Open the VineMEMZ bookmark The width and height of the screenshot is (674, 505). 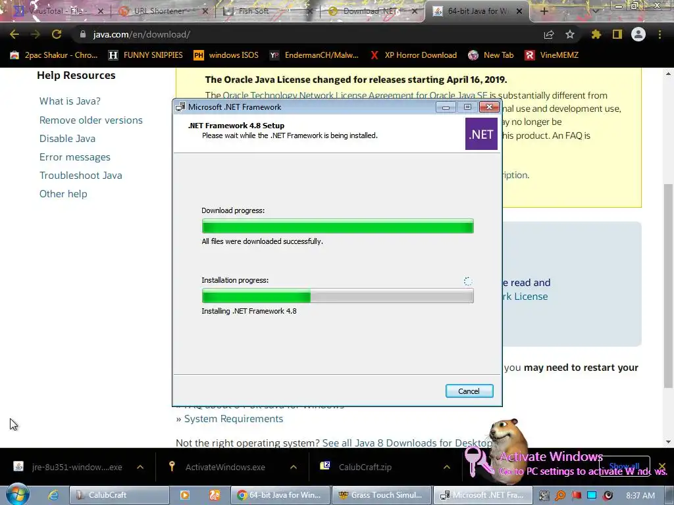552,55
